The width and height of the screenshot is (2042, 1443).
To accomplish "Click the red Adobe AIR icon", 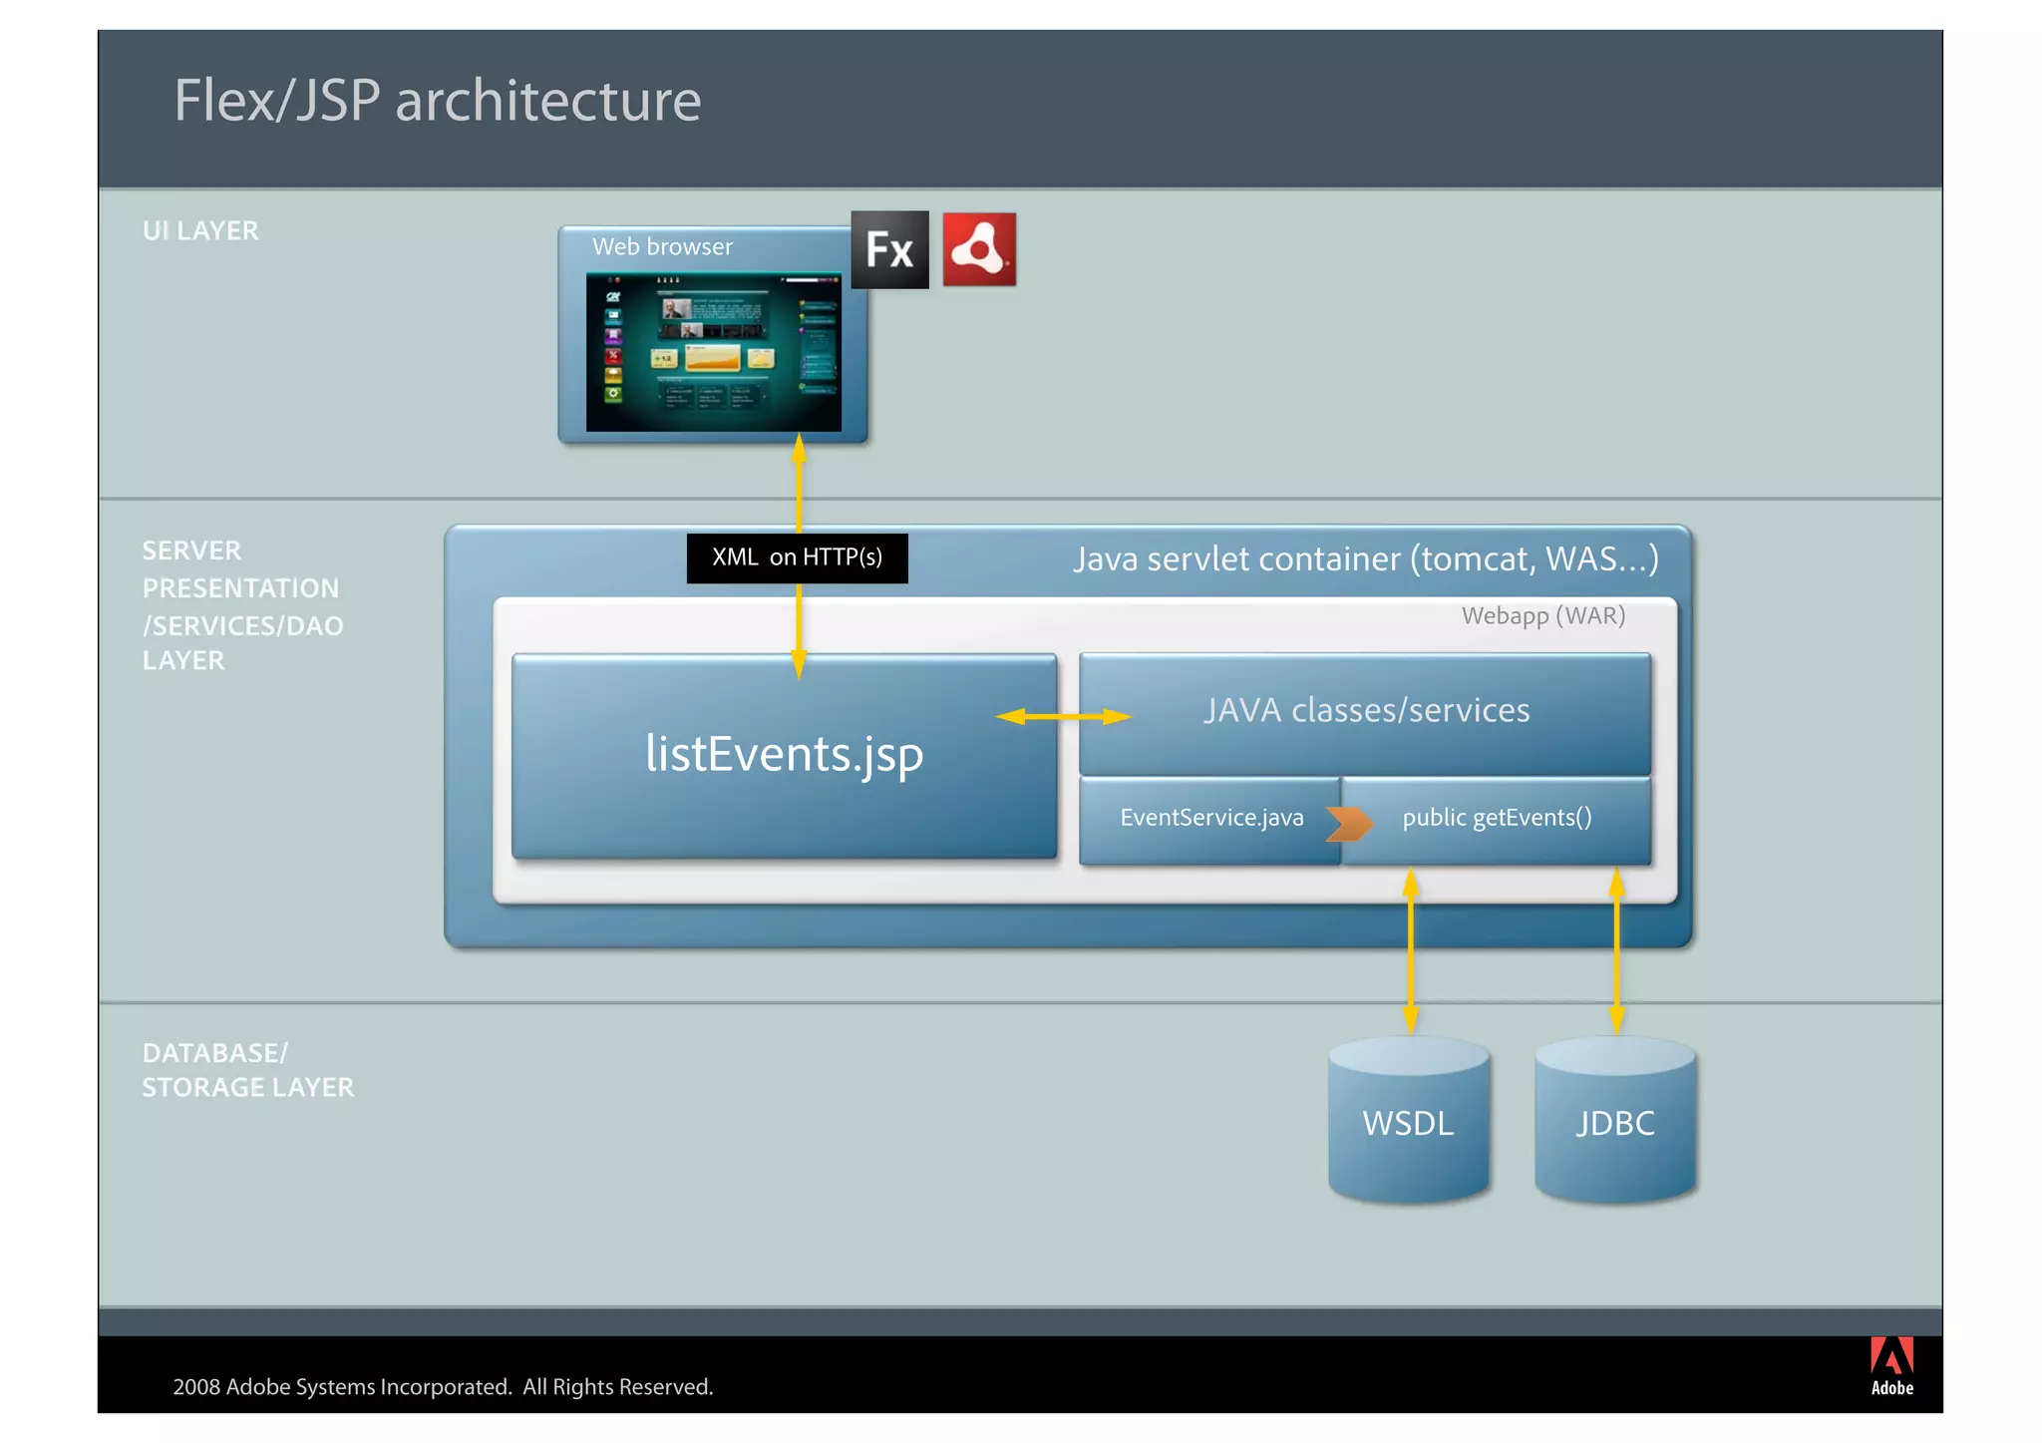I will pyautogui.click(x=979, y=249).
